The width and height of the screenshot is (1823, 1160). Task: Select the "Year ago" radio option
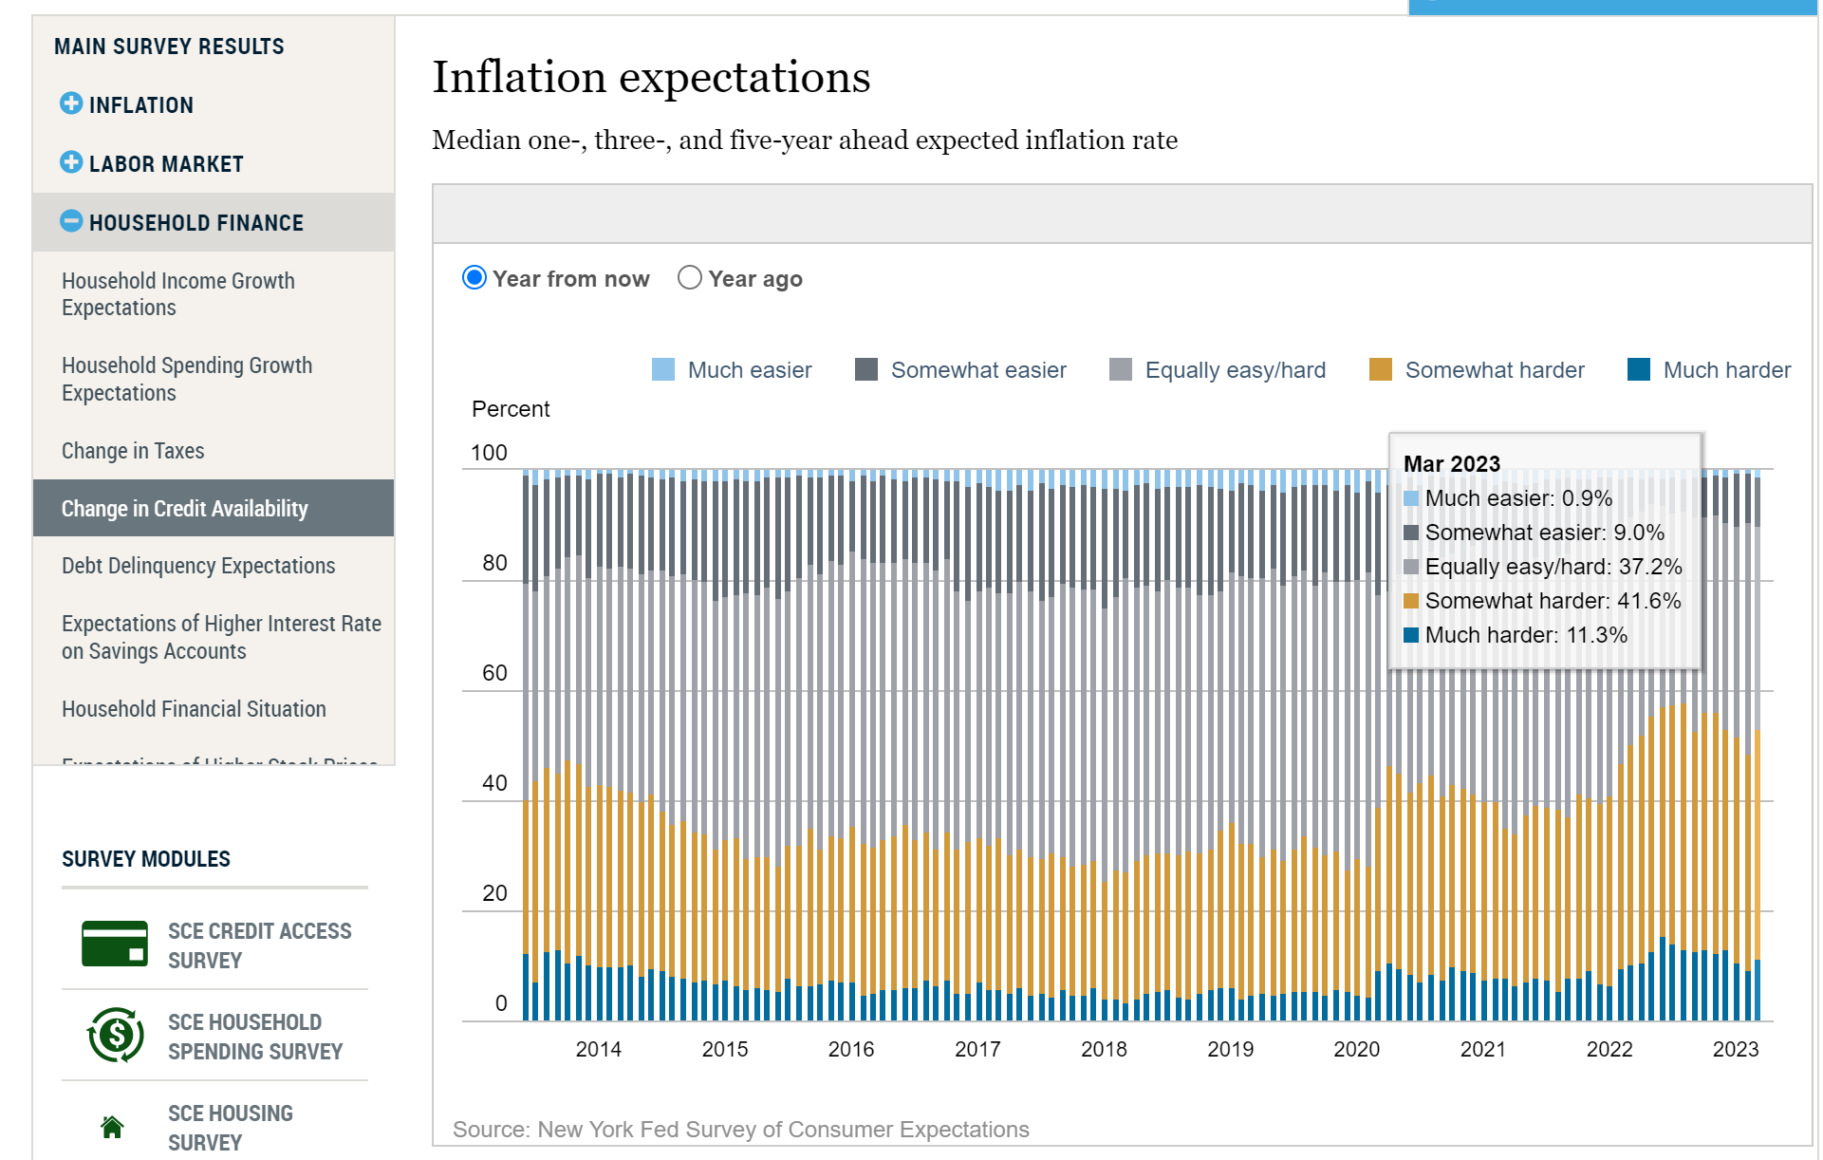click(690, 277)
